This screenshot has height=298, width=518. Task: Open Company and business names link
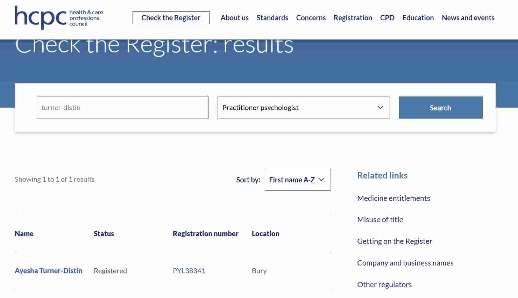pos(405,263)
